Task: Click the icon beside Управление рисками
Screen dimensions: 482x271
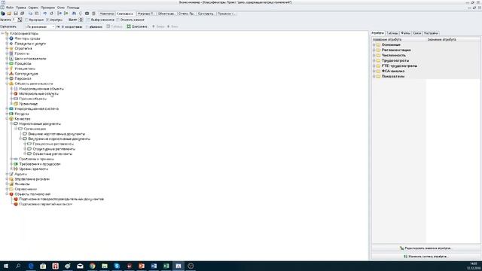Action: pos(11,179)
